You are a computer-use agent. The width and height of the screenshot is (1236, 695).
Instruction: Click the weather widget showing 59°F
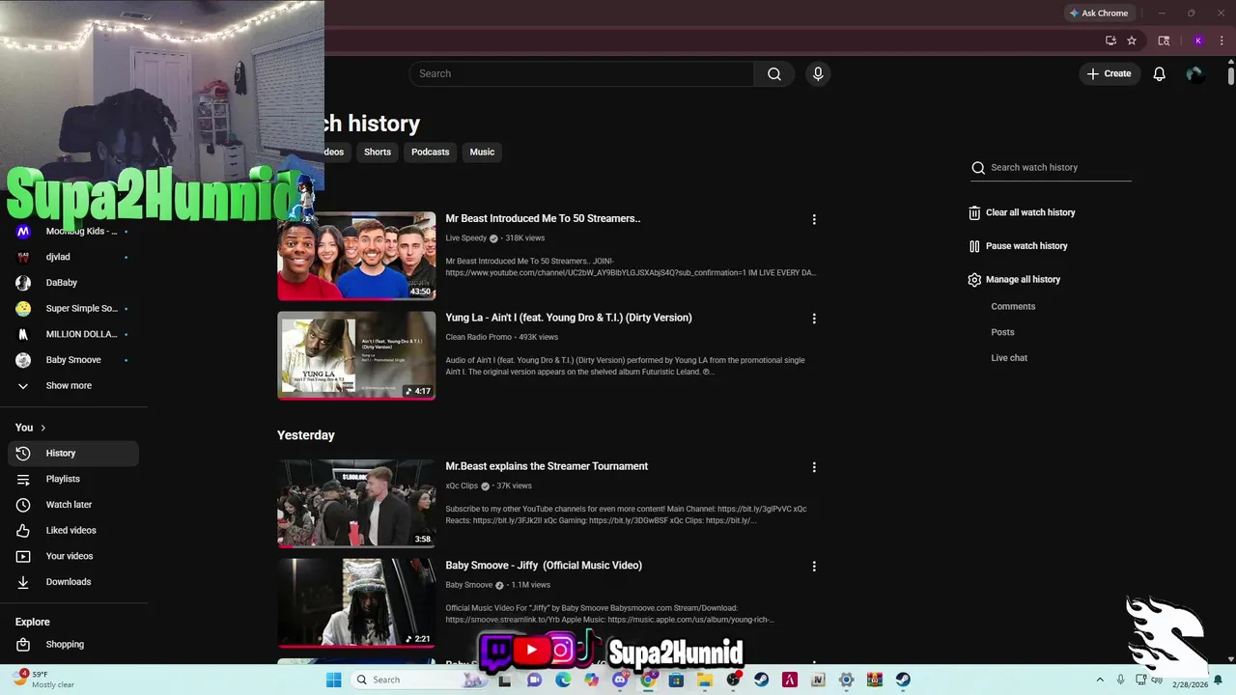click(x=43, y=680)
